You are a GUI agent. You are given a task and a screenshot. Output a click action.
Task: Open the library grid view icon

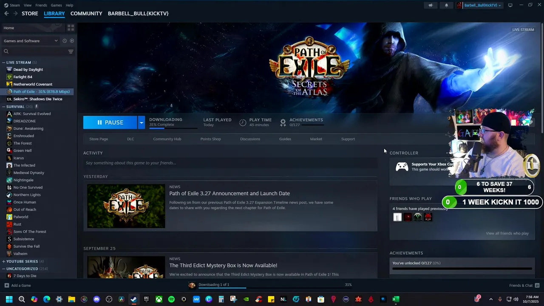coord(71,28)
